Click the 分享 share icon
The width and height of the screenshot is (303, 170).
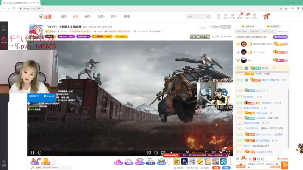[x=215, y=37]
